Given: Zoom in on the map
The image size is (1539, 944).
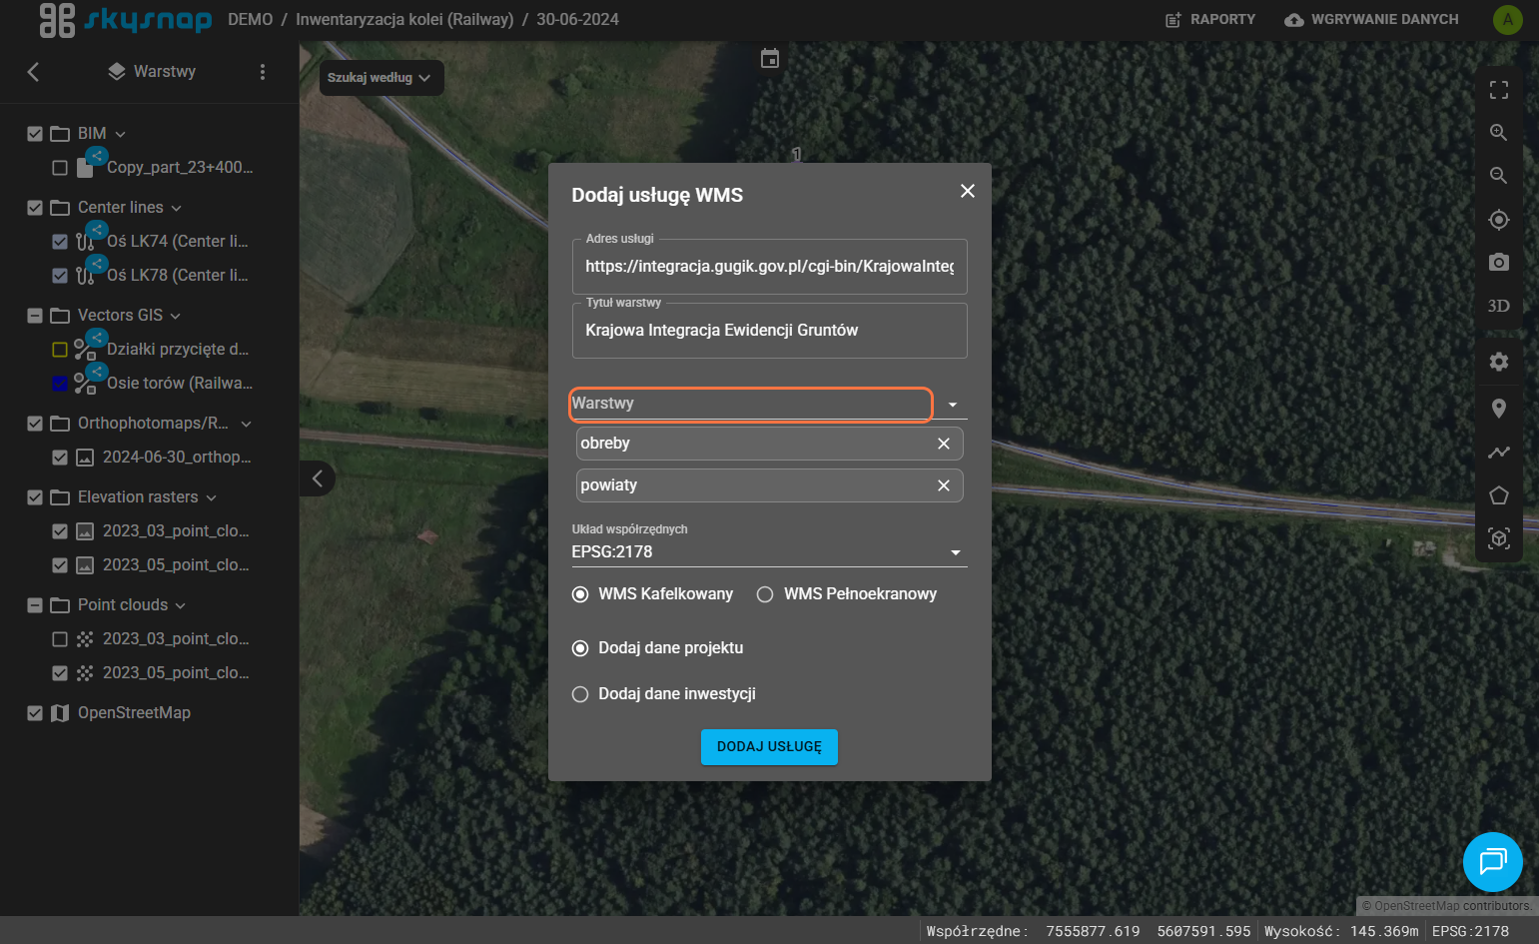Looking at the screenshot, I should (1498, 133).
